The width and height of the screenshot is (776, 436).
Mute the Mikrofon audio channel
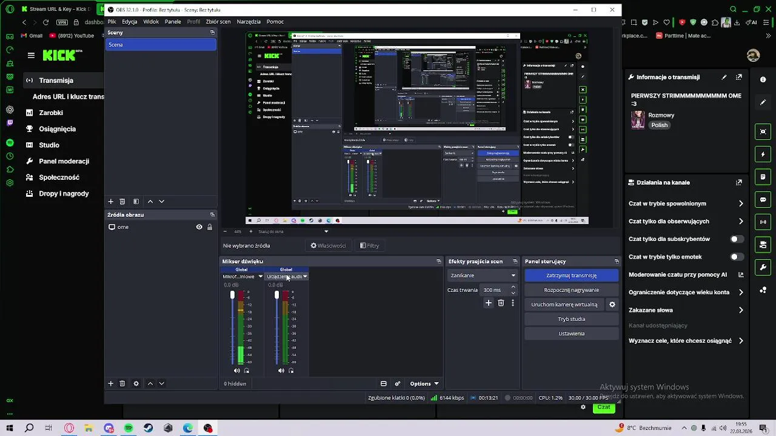(x=236, y=371)
